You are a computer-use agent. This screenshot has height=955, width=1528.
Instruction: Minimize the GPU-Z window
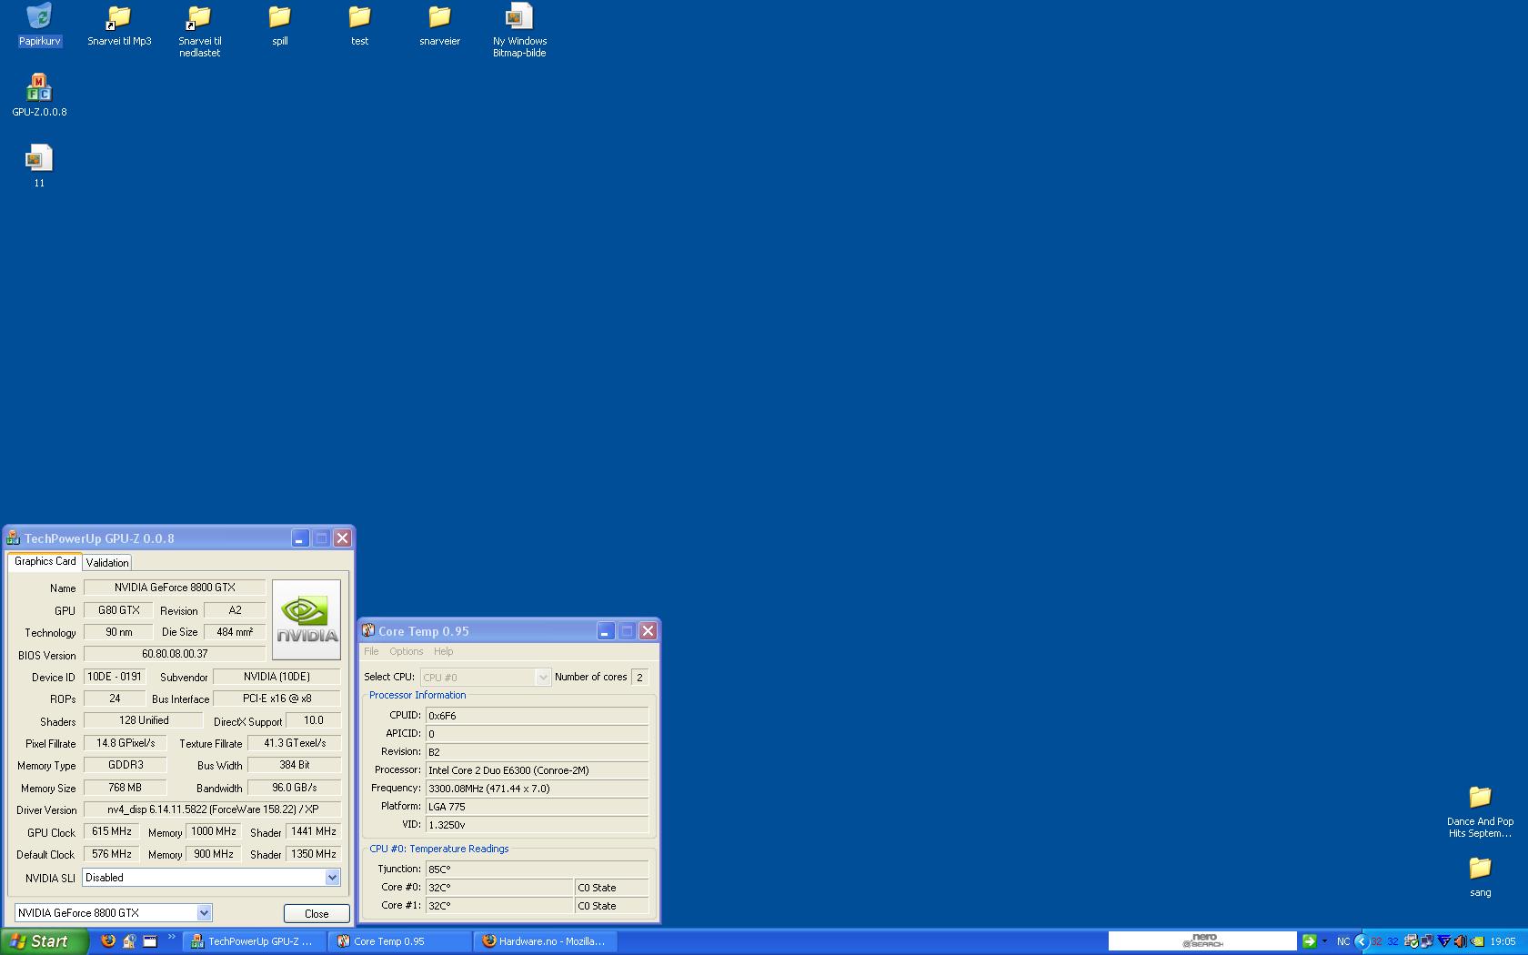click(x=300, y=538)
